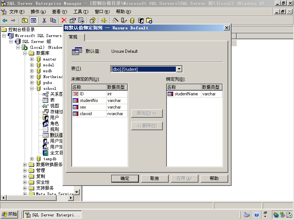Open the 文件(F) menu

[x=17, y=12]
